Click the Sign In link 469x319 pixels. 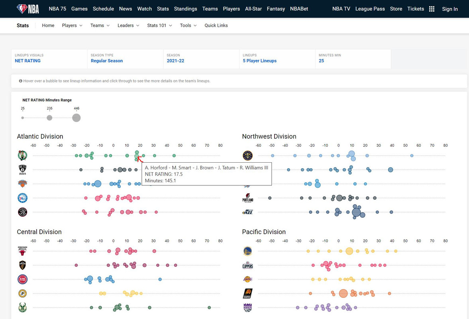pyautogui.click(x=450, y=9)
